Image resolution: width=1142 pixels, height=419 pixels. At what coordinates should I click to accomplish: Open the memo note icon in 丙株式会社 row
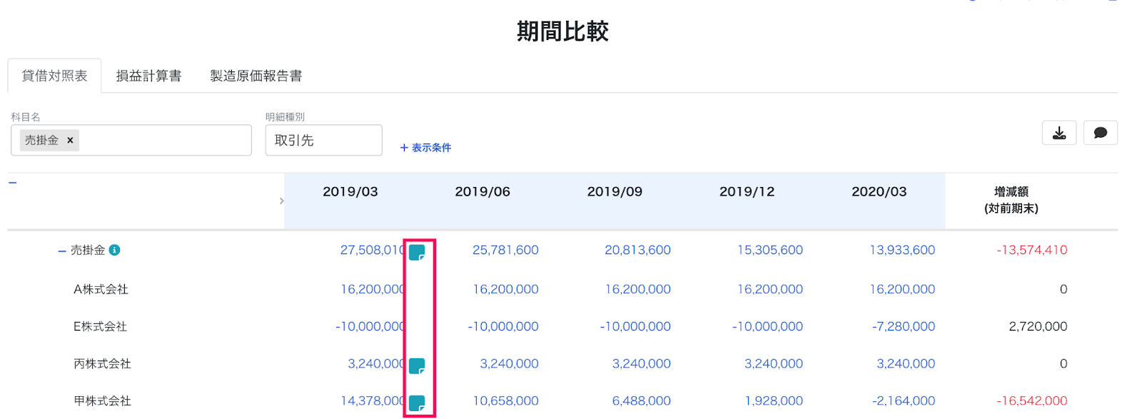coord(417,366)
